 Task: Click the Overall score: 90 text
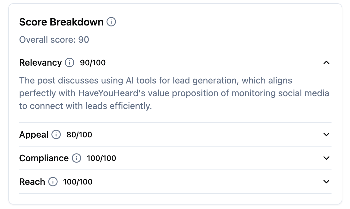pyautogui.click(x=54, y=40)
